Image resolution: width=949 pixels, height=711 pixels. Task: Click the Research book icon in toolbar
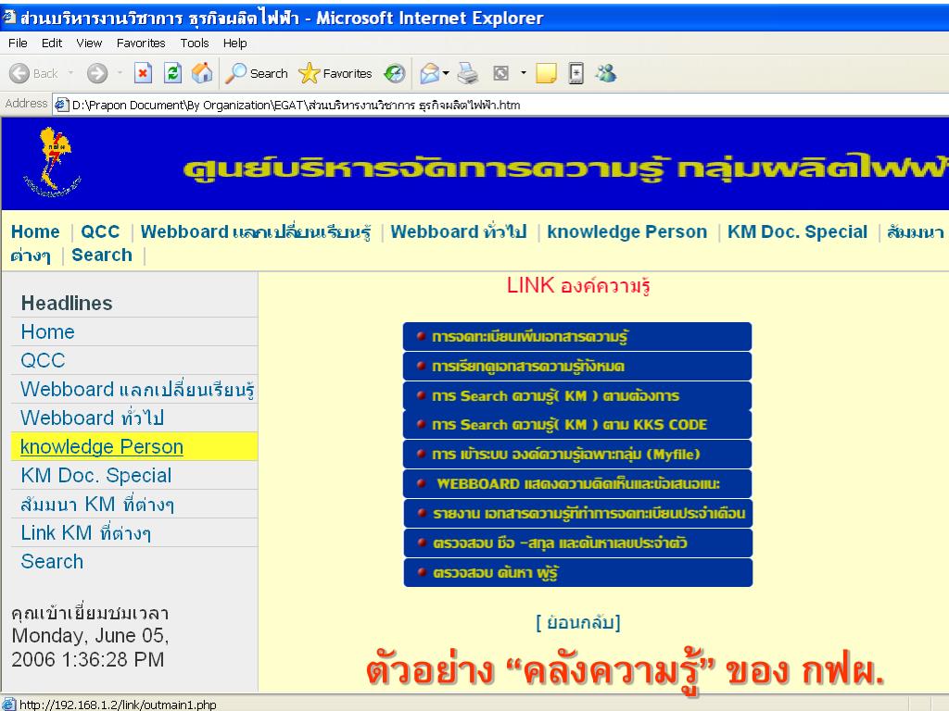point(576,74)
